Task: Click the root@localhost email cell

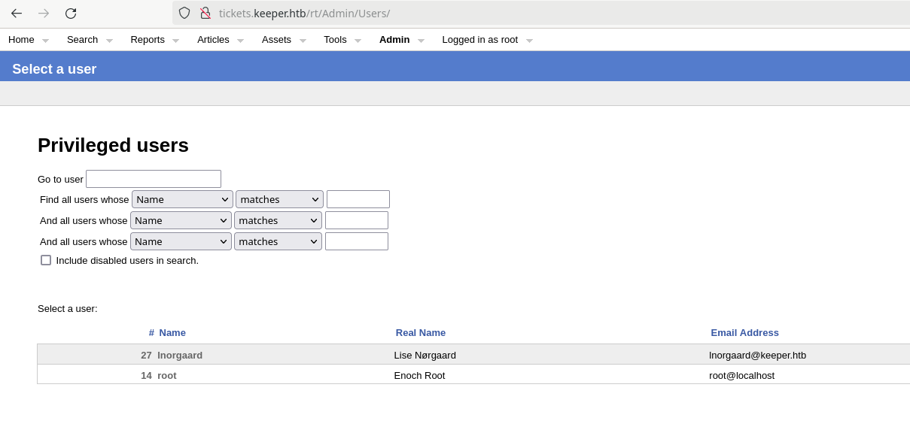Action: (x=741, y=375)
